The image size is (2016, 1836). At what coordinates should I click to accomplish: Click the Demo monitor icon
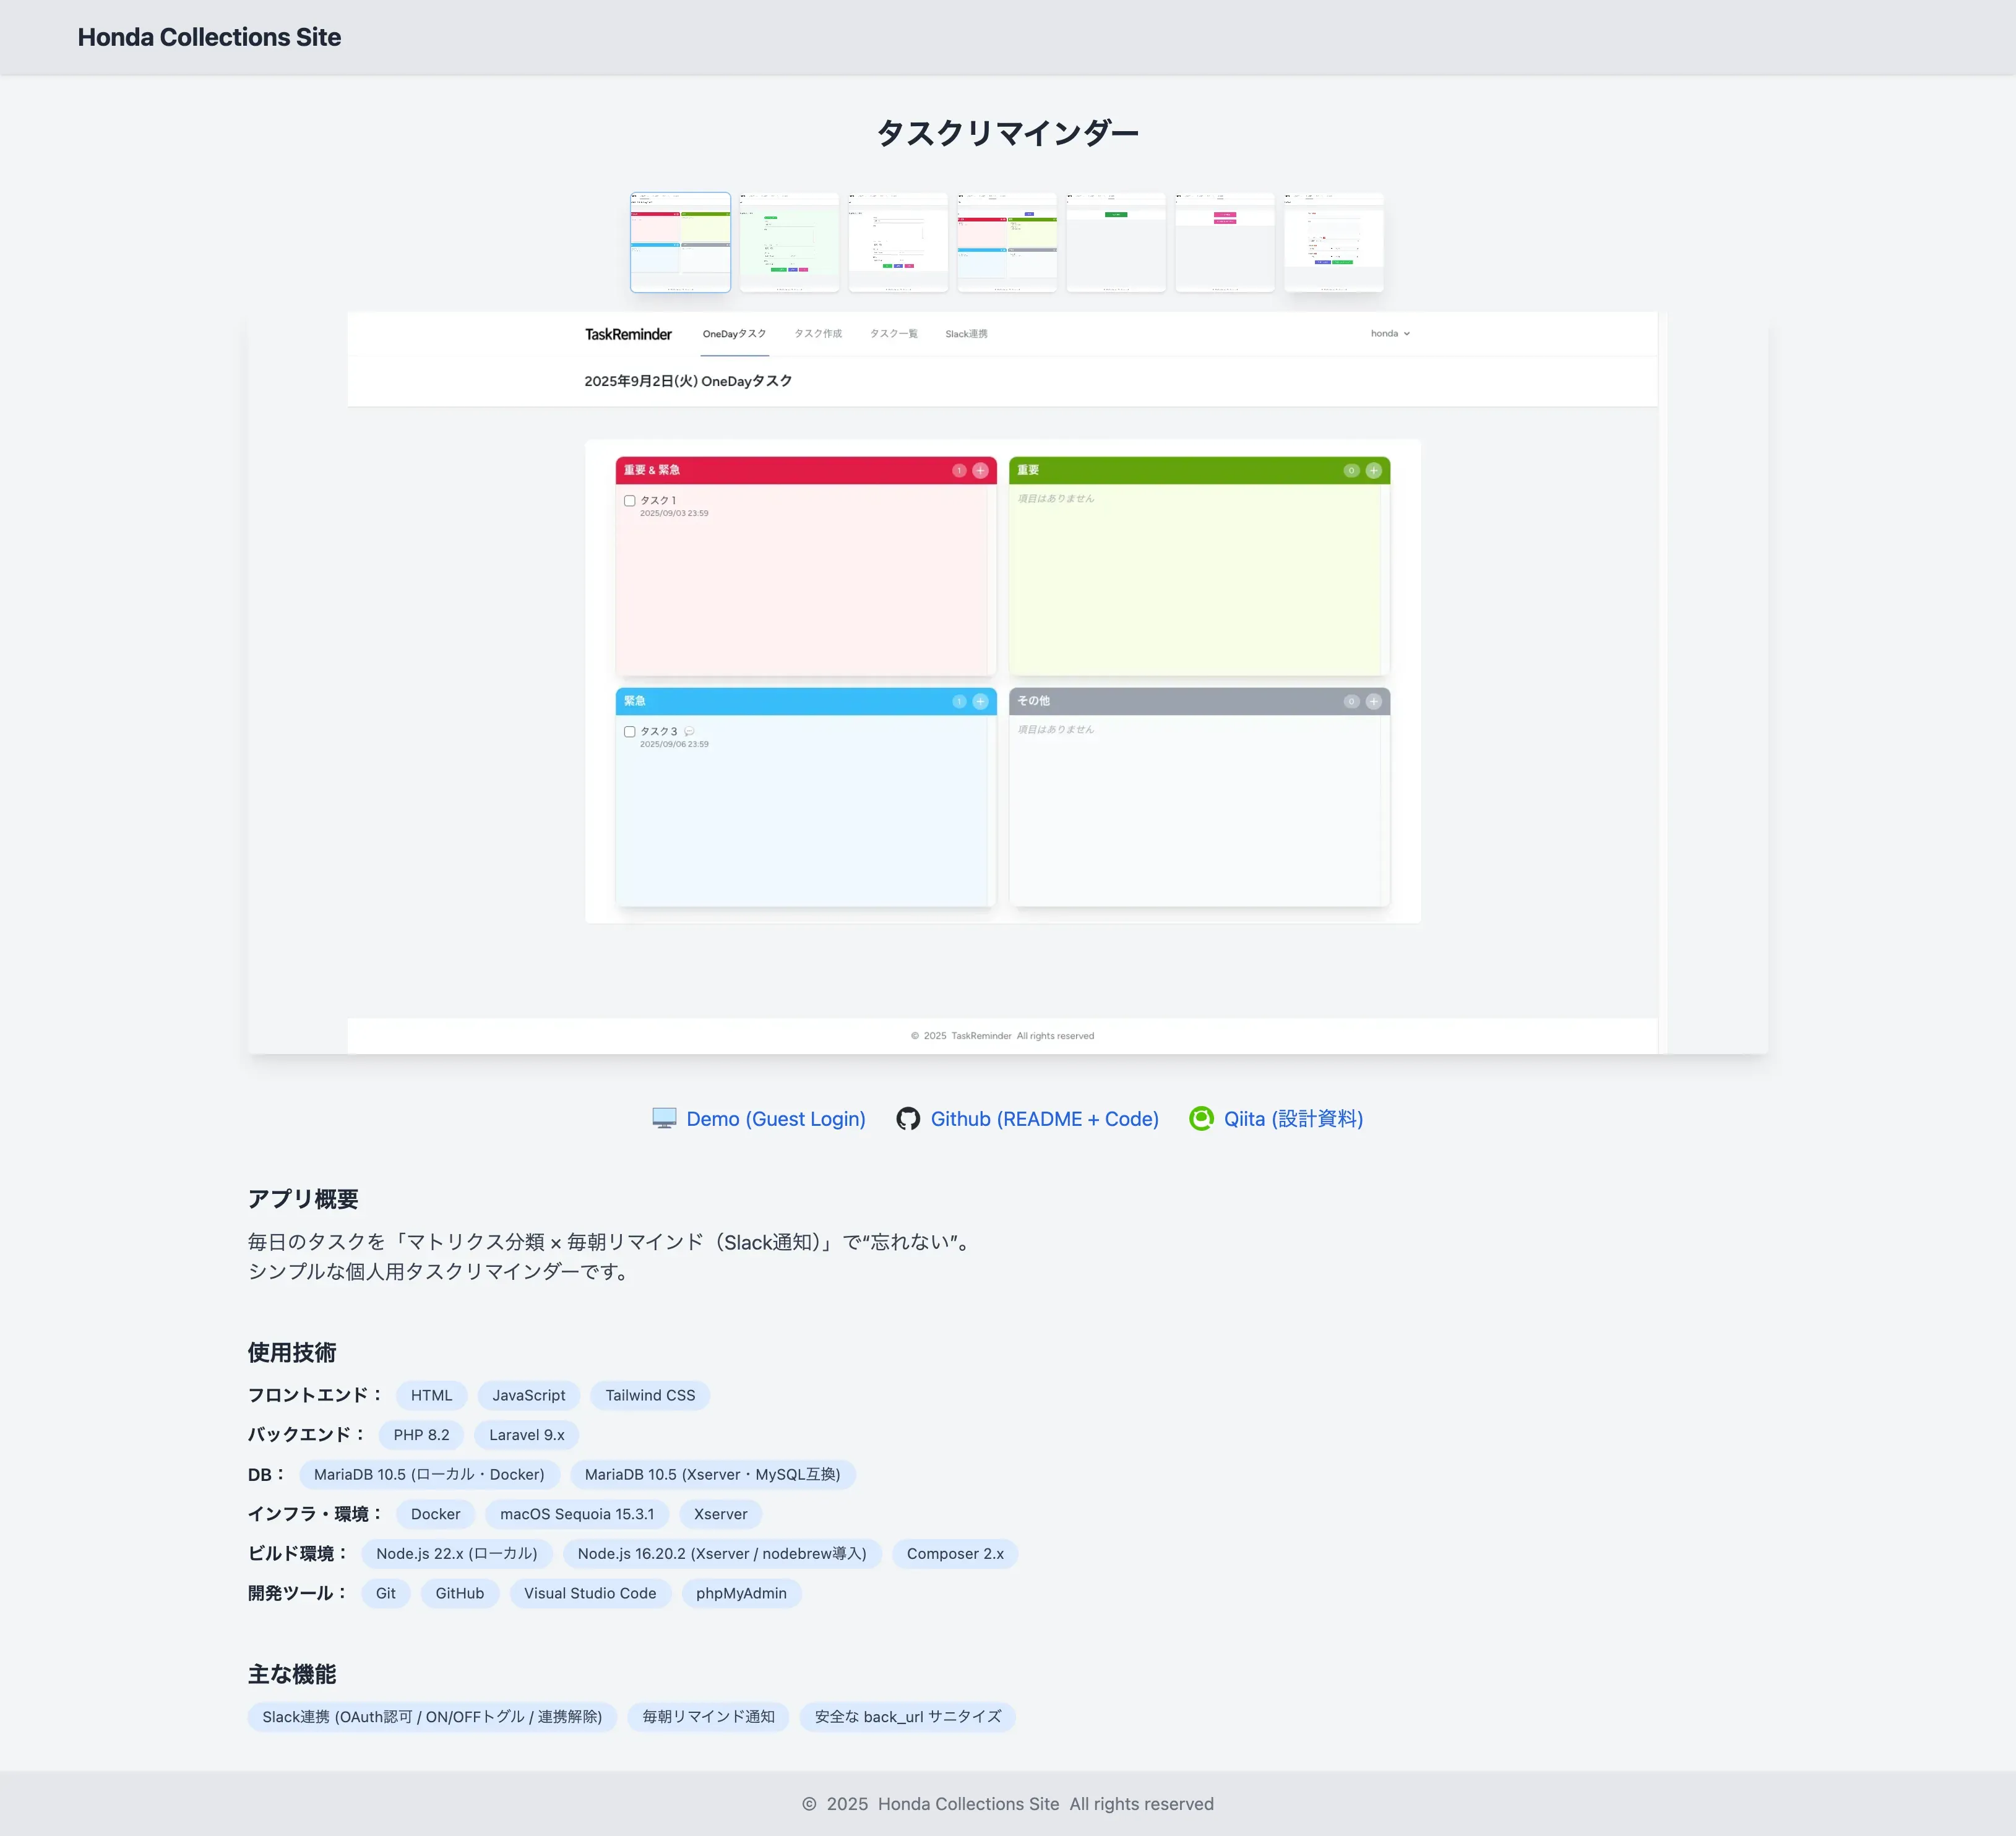tap(664, 1118)
